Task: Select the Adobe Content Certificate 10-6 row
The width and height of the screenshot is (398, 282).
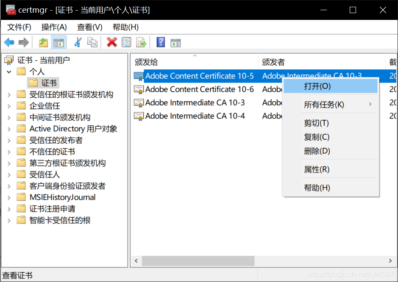Action: coord(199,89)
